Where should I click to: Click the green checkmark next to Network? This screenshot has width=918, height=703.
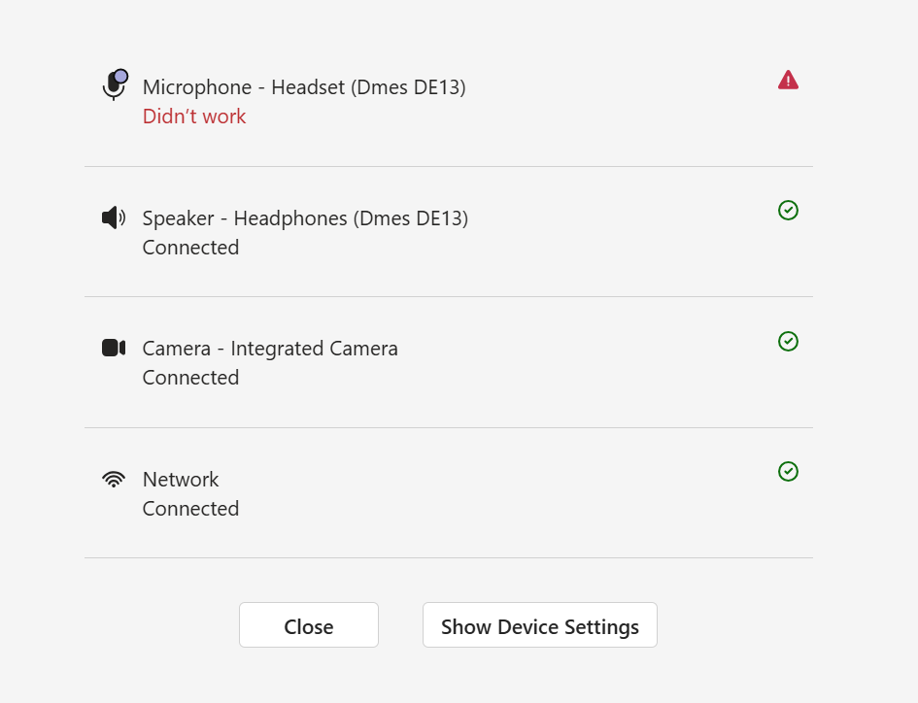(x=788, y=471)
